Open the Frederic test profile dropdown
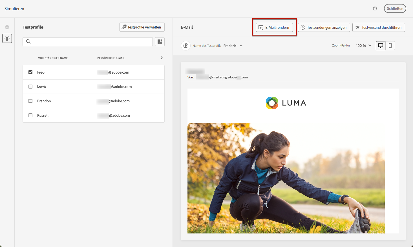The image size is (413, 247). coord(233,46)
